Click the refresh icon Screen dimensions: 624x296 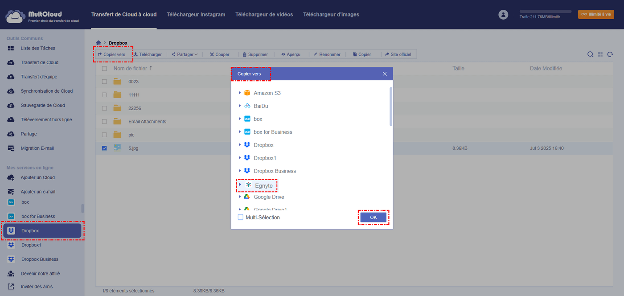click(x=610, y=54)
